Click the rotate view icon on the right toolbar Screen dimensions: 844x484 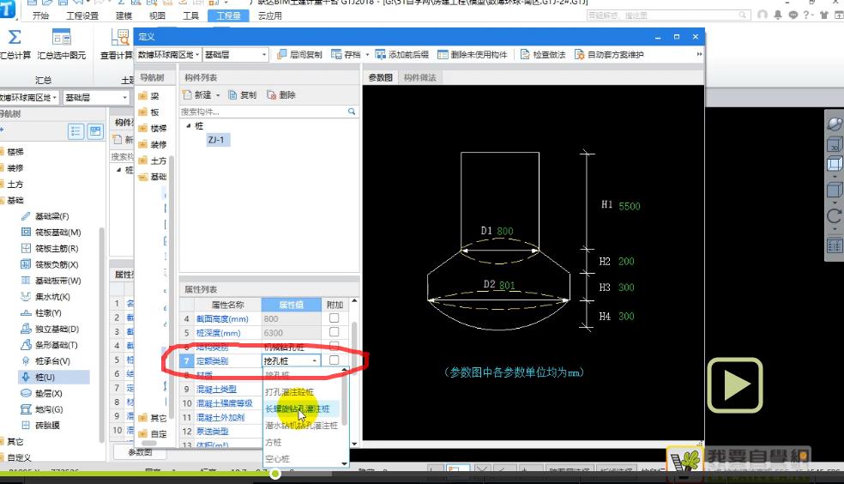[x=835, y=216]
